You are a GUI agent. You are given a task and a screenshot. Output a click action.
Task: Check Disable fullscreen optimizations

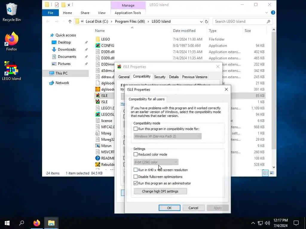(x=135, y=177)
